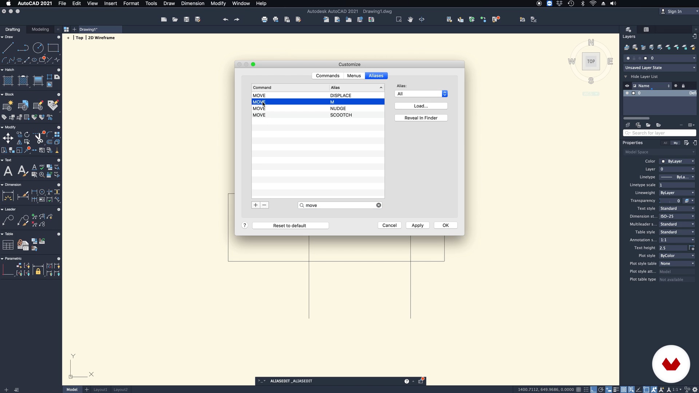
Task: Open the Modify menu in menu bar
Action: click(218, 3)
